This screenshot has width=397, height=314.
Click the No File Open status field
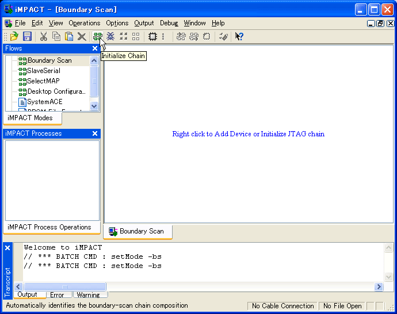342,306
